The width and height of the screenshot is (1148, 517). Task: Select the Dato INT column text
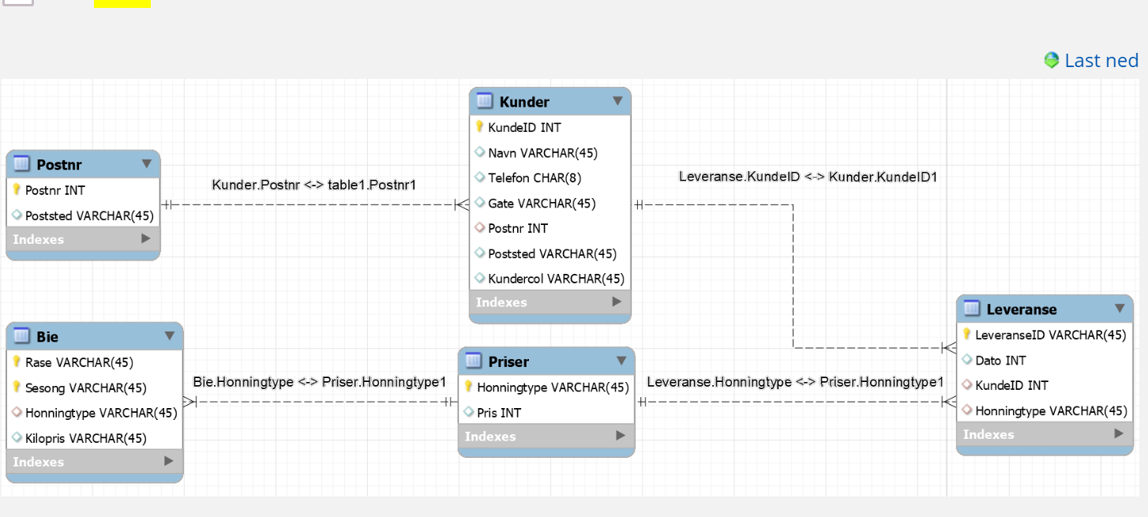tap(1000, 360)
